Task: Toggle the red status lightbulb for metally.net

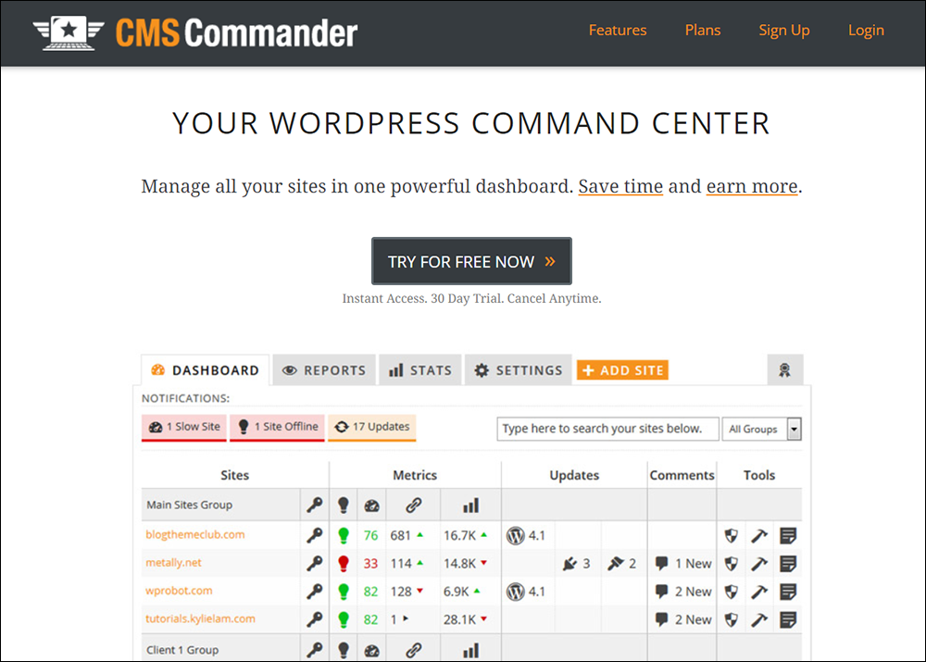Action: pos(344,563)
